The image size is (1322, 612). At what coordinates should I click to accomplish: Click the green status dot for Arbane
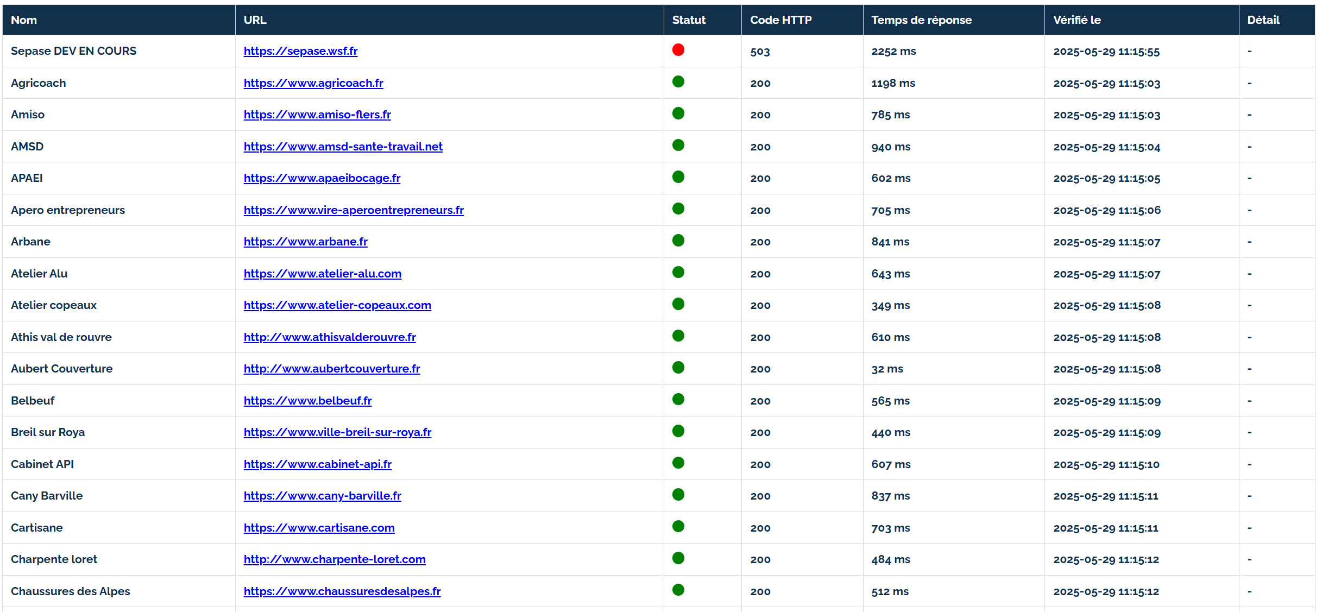[x=678, y=241]
